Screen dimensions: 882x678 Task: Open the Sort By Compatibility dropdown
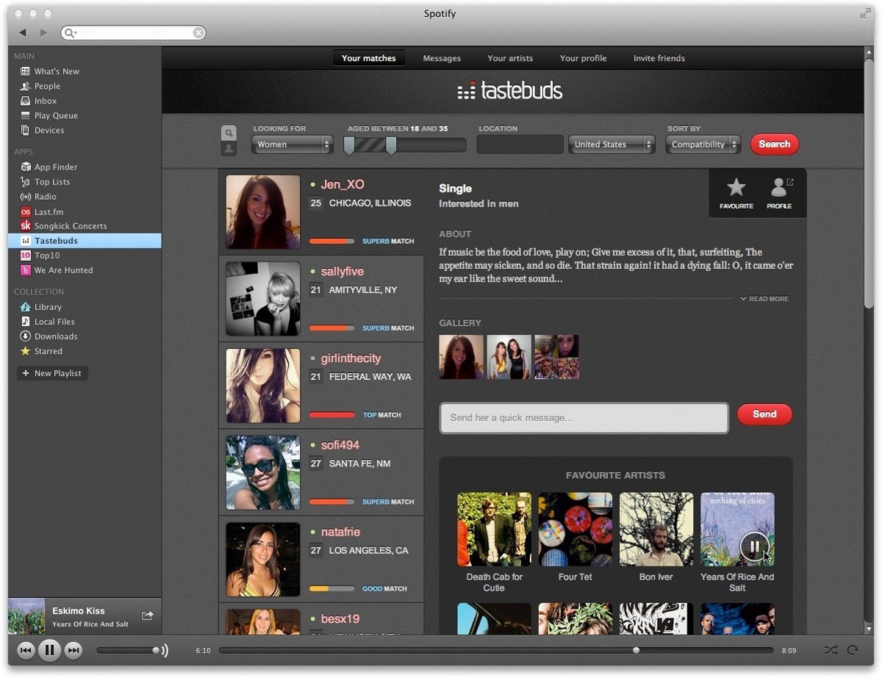(x=703, y=145)
